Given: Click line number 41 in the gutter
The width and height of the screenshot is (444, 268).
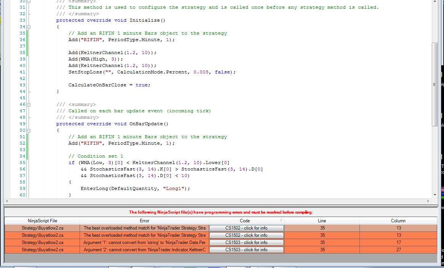Looking at the screenshot, I should (x=22, y=72).
